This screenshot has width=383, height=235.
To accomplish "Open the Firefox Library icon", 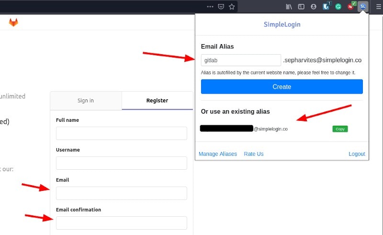I will tap(289, 7).
